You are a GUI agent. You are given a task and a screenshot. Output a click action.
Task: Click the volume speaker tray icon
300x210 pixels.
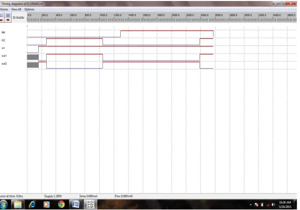273,205
